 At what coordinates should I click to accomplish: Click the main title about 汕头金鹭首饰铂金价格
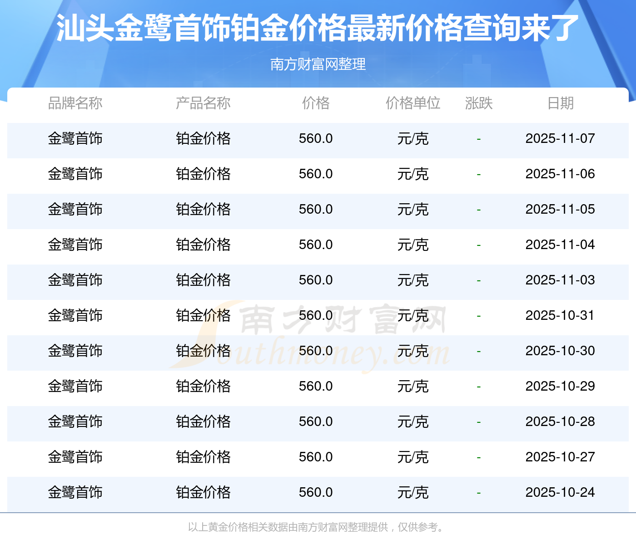[318, 28]
